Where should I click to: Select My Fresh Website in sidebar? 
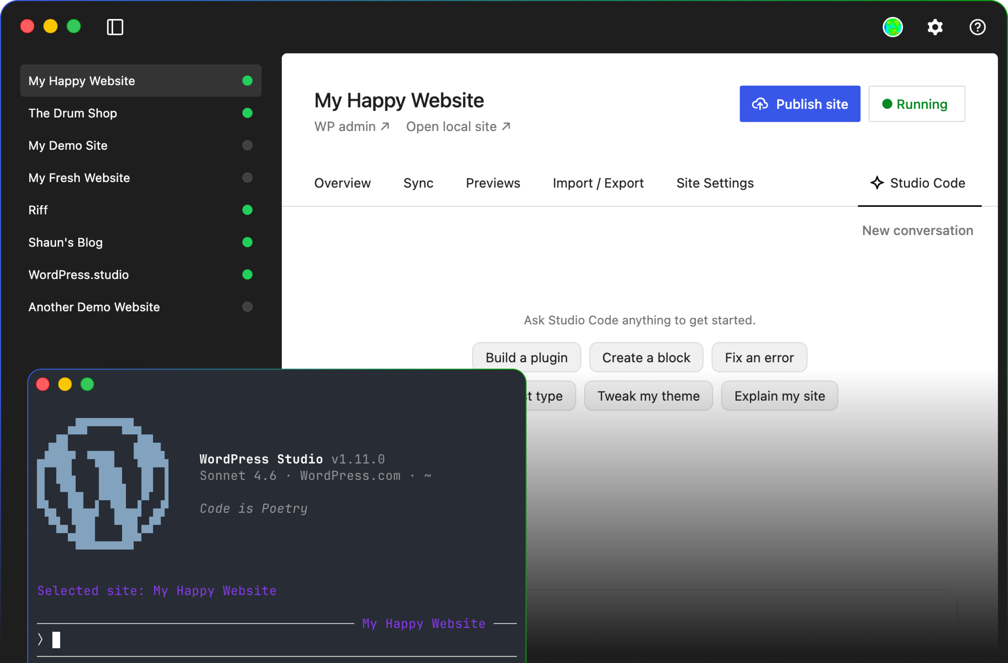click(x=141, y=177)
